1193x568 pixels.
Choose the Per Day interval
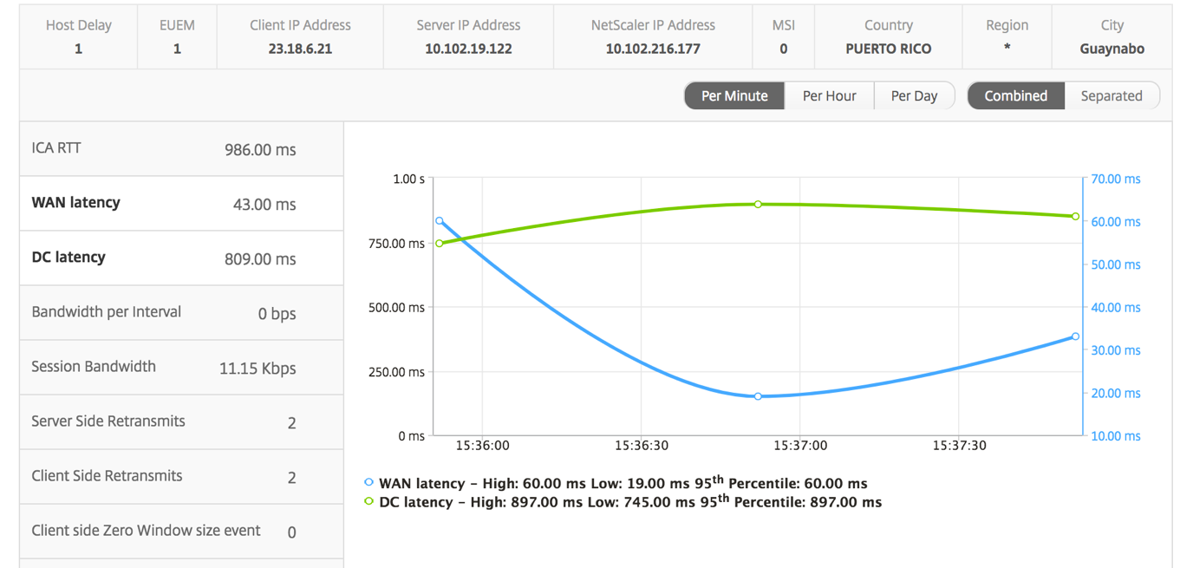point(914,95)
